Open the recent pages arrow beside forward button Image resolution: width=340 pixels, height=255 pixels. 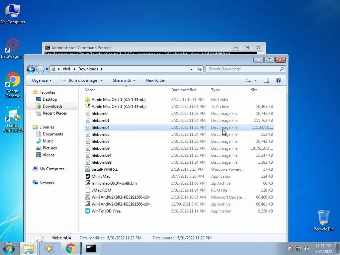coord(47,69)
